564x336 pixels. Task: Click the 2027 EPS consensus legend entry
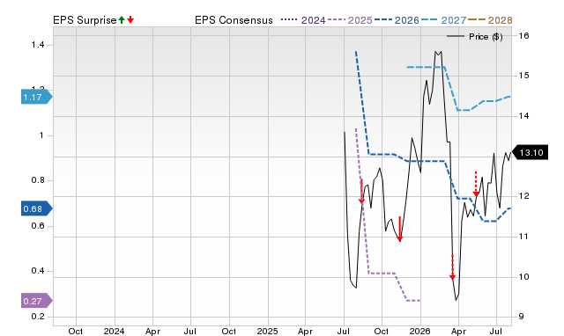click(444, 20)
